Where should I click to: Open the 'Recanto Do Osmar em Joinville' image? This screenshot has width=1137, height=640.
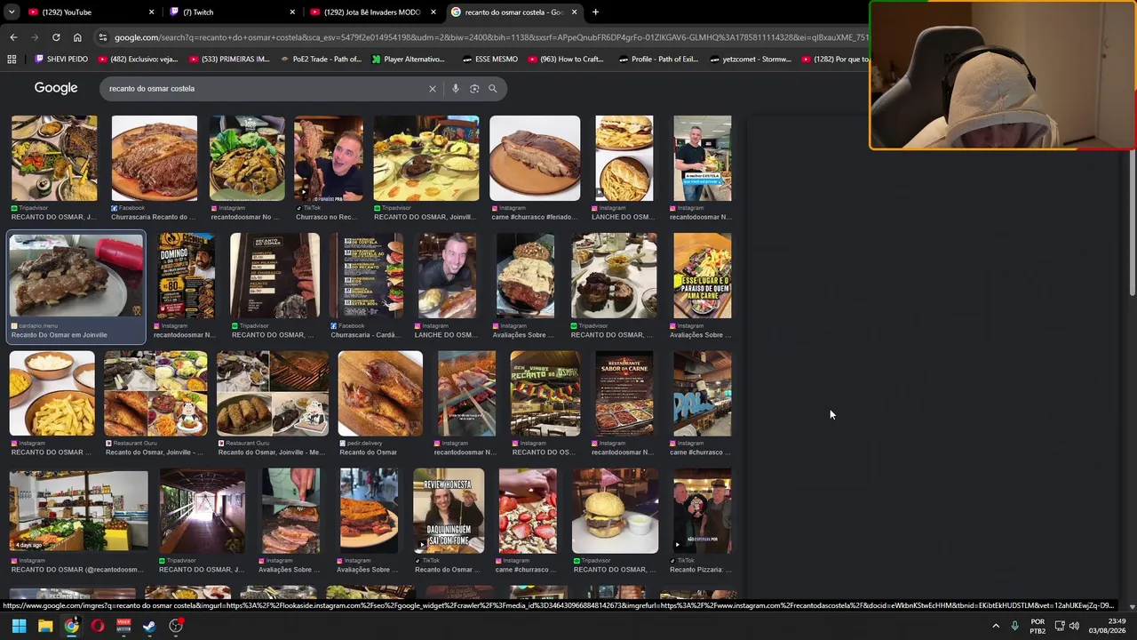pos(76,276)
